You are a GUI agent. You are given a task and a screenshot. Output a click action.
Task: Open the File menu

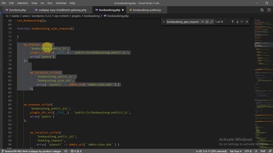3,3
